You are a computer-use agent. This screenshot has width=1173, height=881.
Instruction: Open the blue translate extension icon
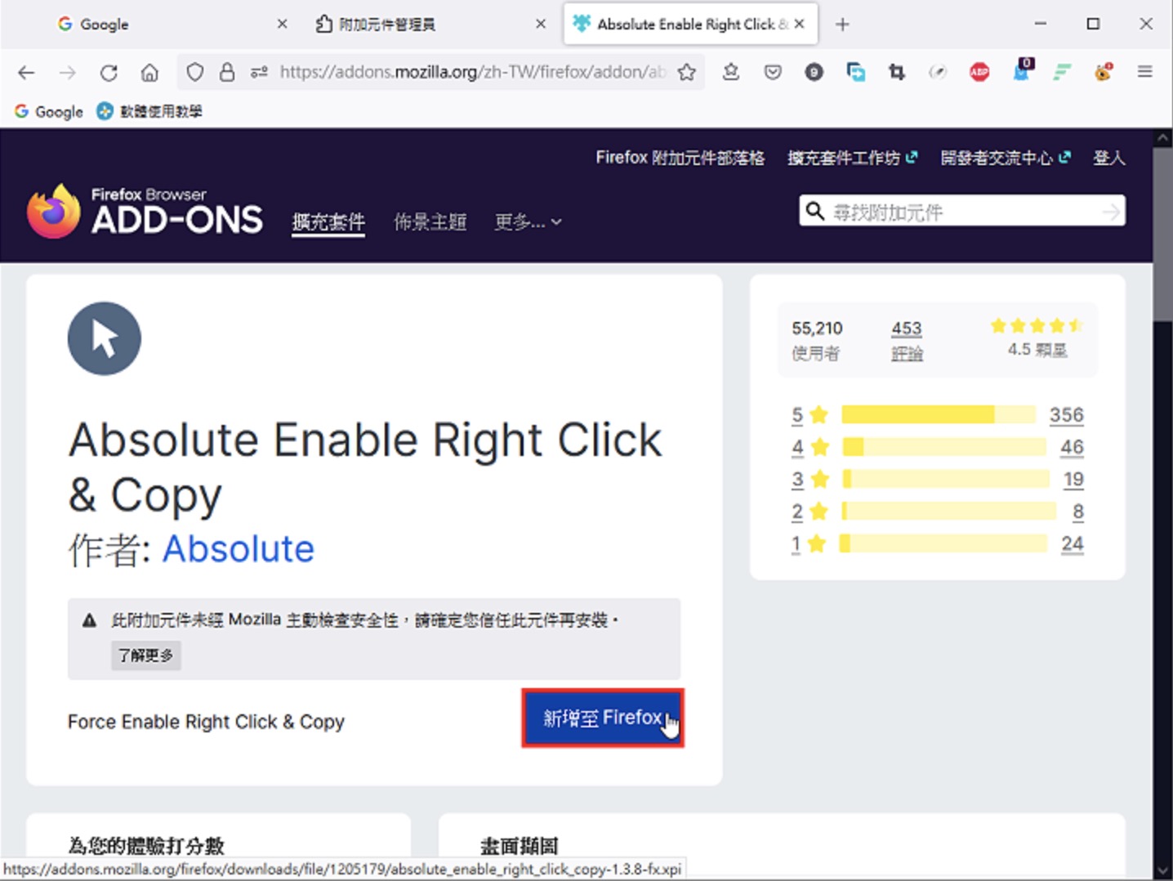tap(856, 73)
